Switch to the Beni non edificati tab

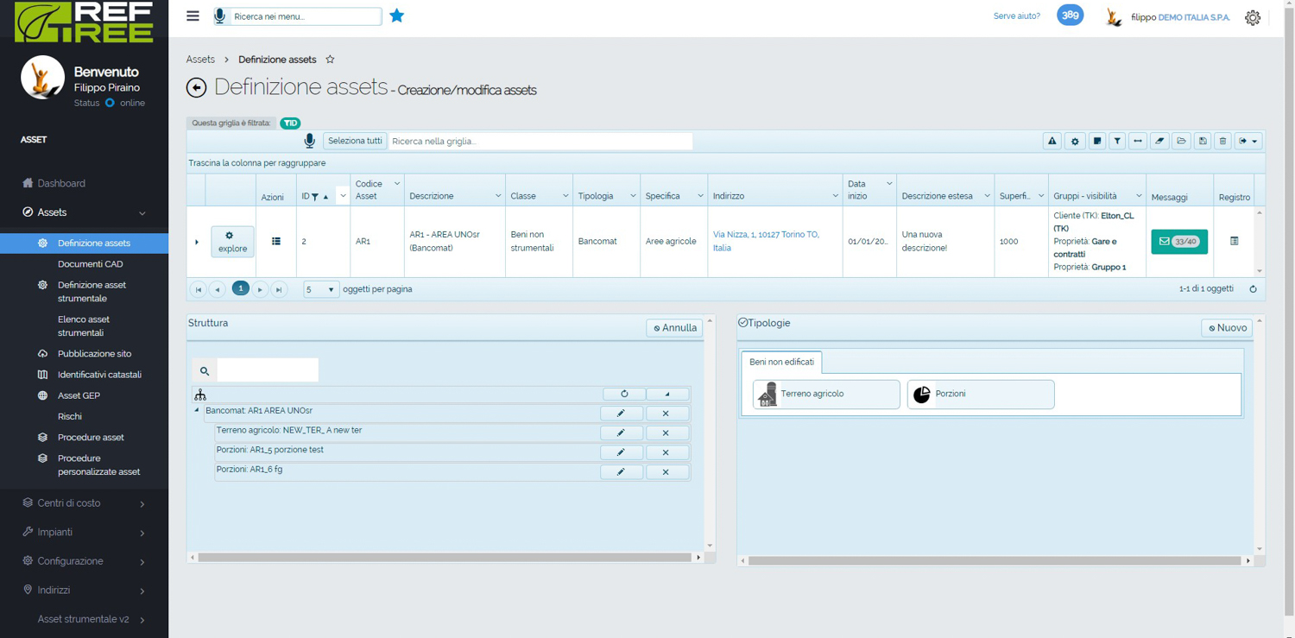pos(781,362)
